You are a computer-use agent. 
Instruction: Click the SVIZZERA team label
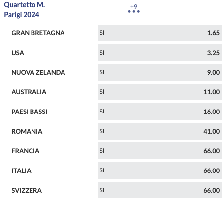click(27, 190)
